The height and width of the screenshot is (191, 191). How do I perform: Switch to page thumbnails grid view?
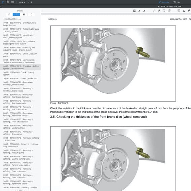pos(8,2)
